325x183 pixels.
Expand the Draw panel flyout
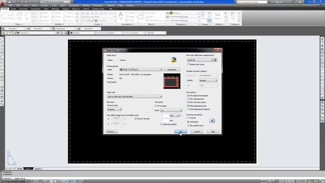point(19,24)
